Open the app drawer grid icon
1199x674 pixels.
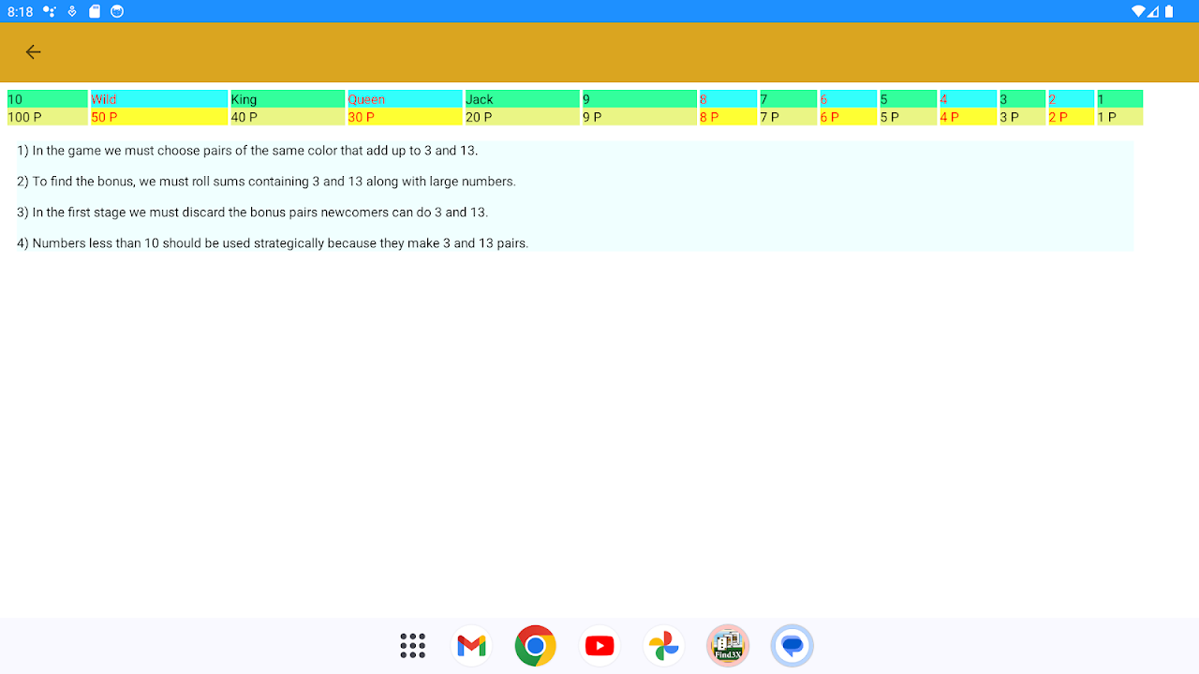click(412, 646)
